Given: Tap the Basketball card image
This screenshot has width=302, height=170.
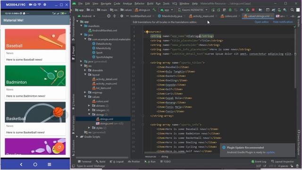Looking at the screenshot, I should (x=35, y=112).
